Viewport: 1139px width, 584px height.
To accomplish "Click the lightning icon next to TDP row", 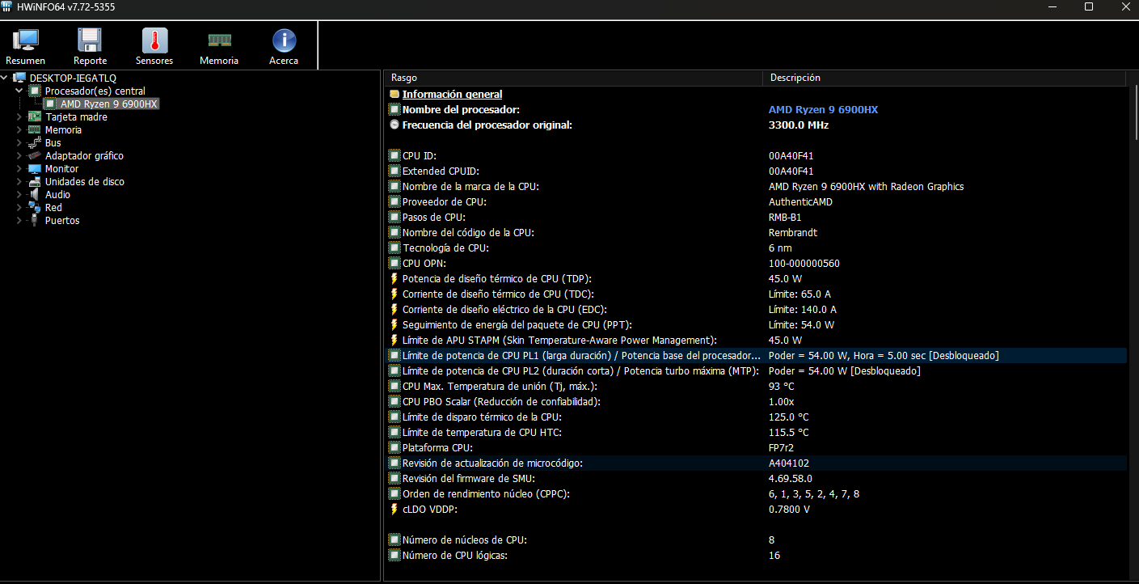I will click(394, 278).
